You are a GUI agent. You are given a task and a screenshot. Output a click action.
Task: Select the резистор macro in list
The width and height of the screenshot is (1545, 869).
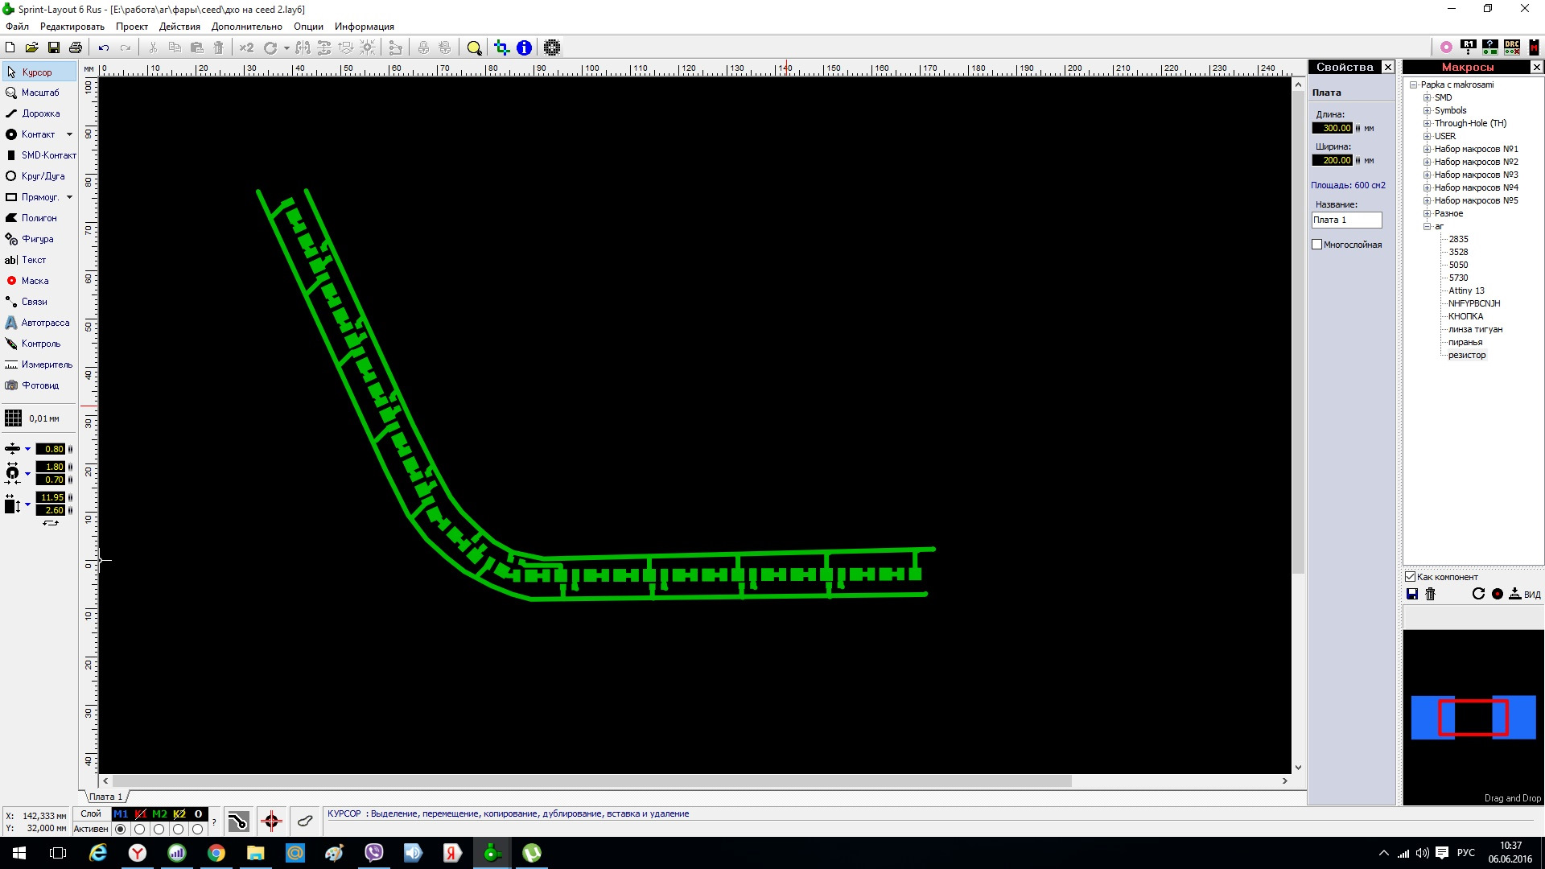[1466, 355]
